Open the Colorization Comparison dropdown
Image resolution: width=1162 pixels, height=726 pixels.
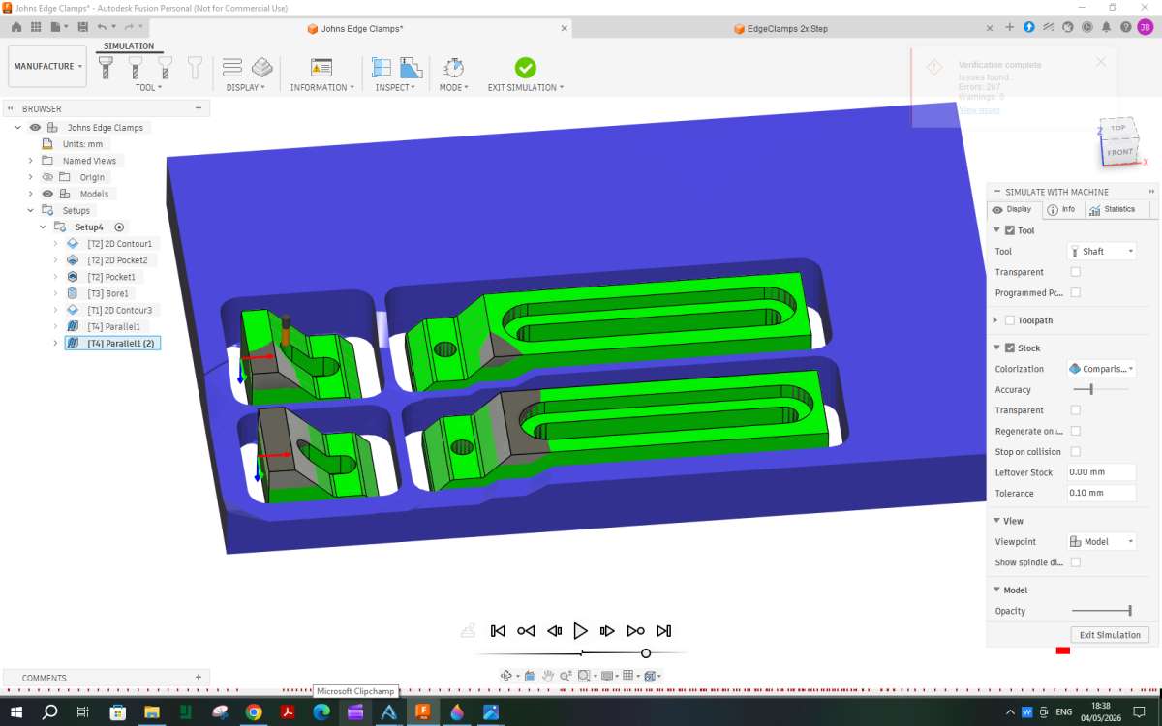[x=1101, y=369]
